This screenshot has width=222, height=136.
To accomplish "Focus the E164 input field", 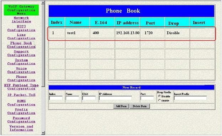I will [89, 98].
